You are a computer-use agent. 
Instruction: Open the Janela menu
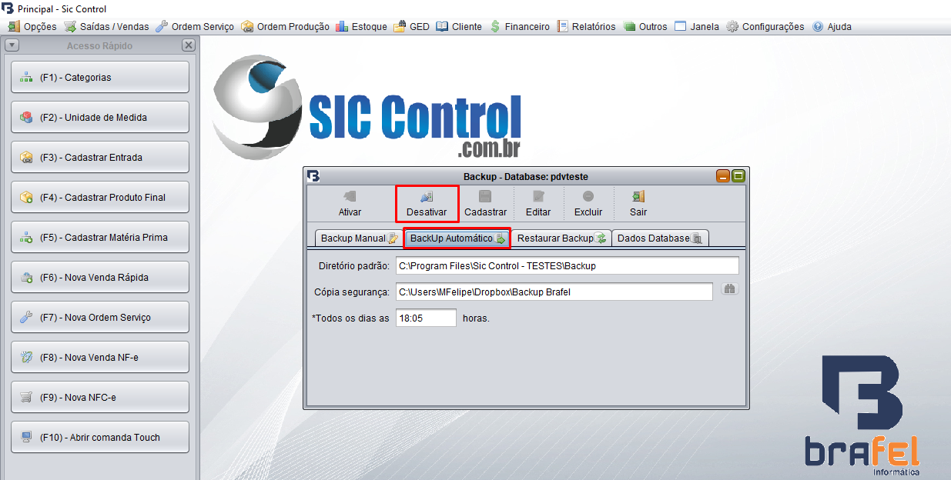[x=697, y=26]
